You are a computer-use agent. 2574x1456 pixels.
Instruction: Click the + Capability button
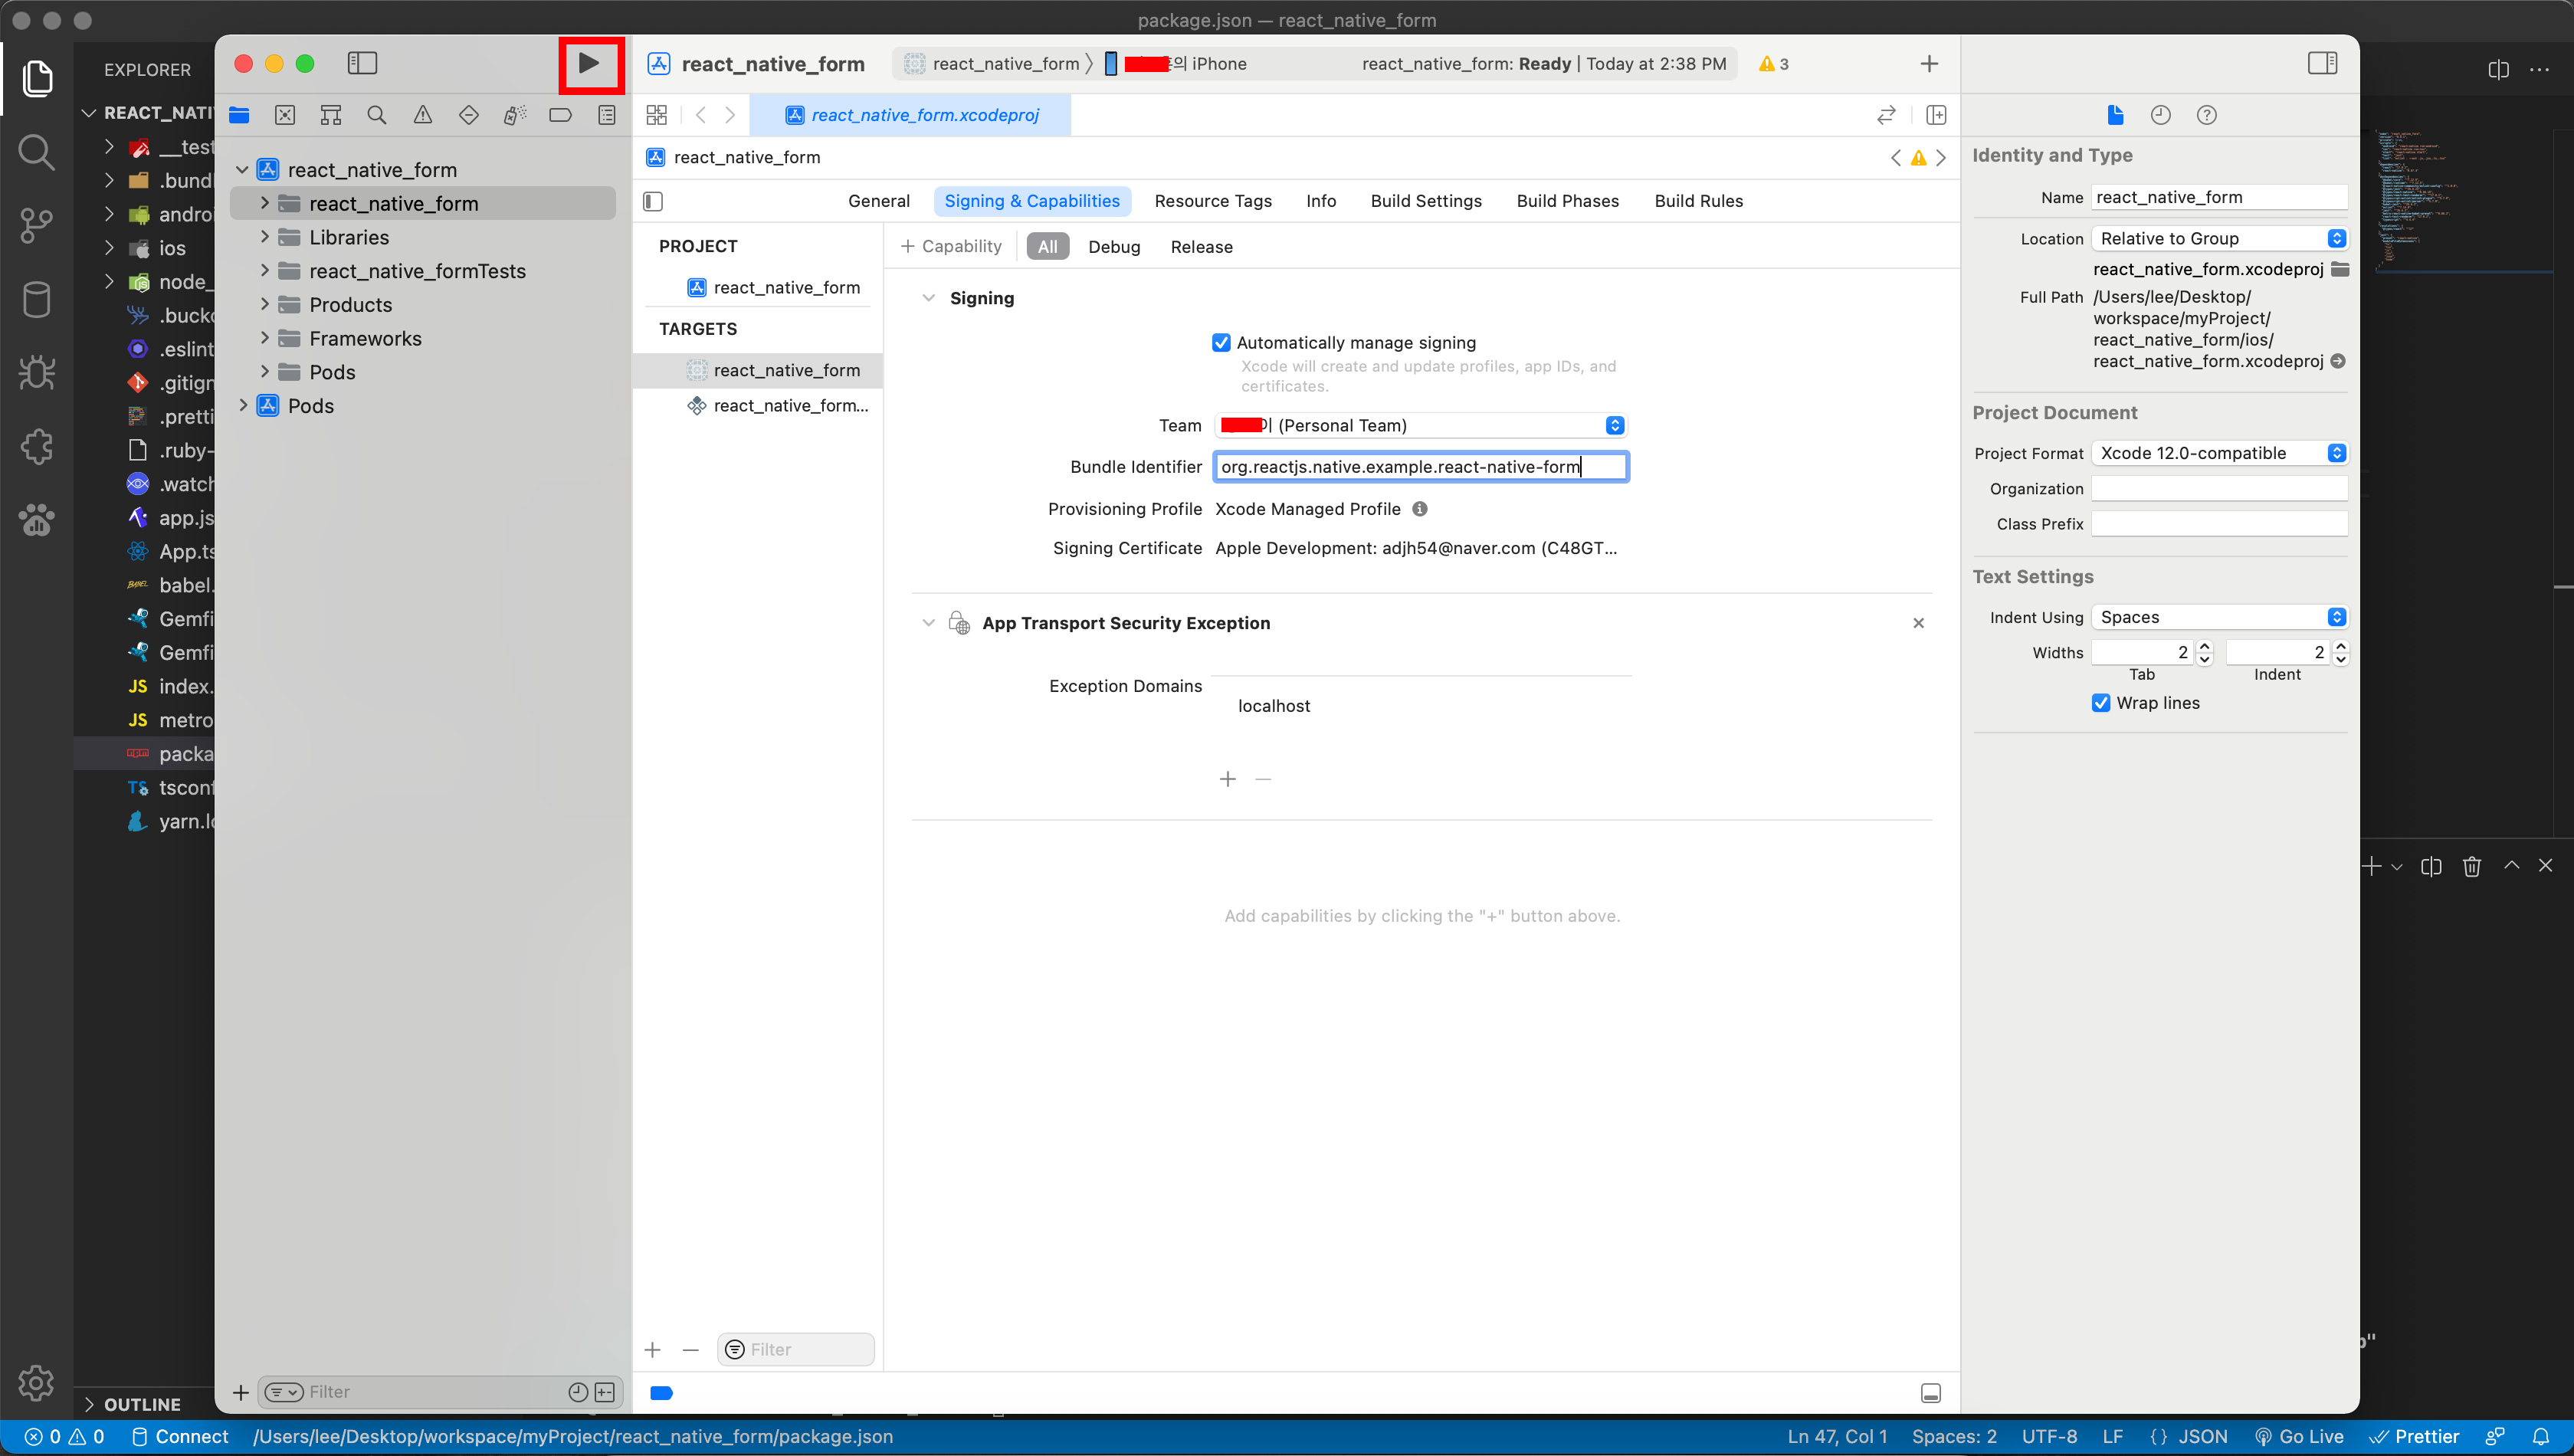pos(950,246)
